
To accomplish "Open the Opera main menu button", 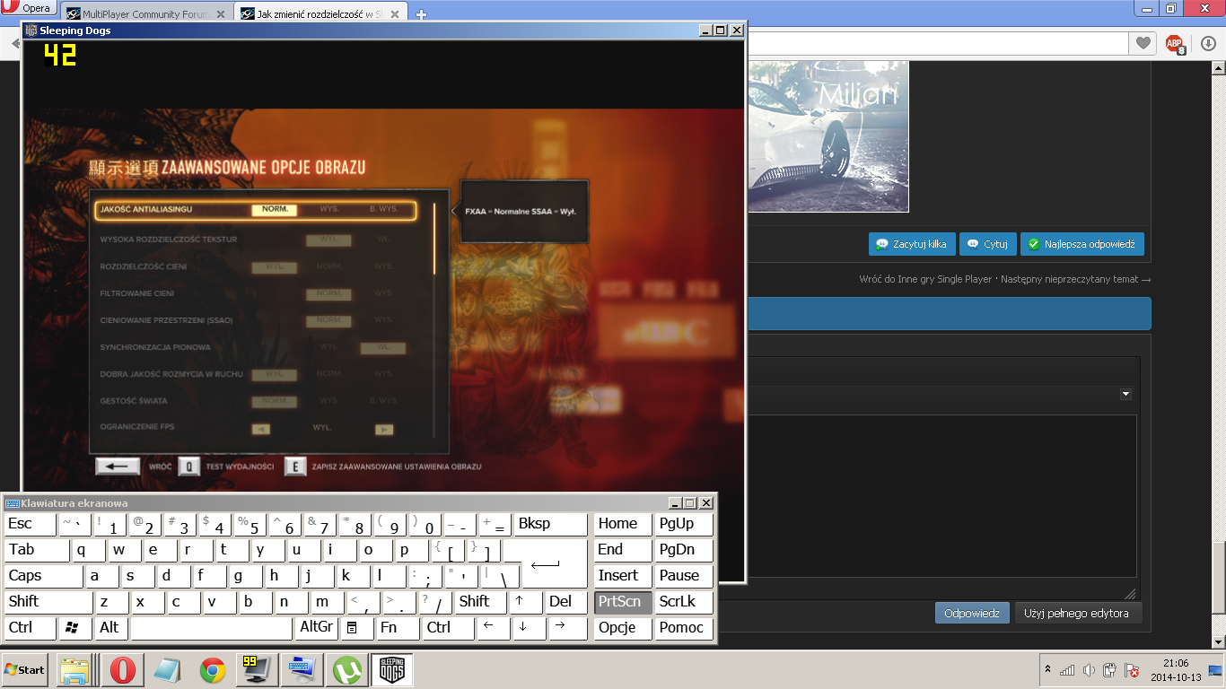I will click(x=29, y=8).
